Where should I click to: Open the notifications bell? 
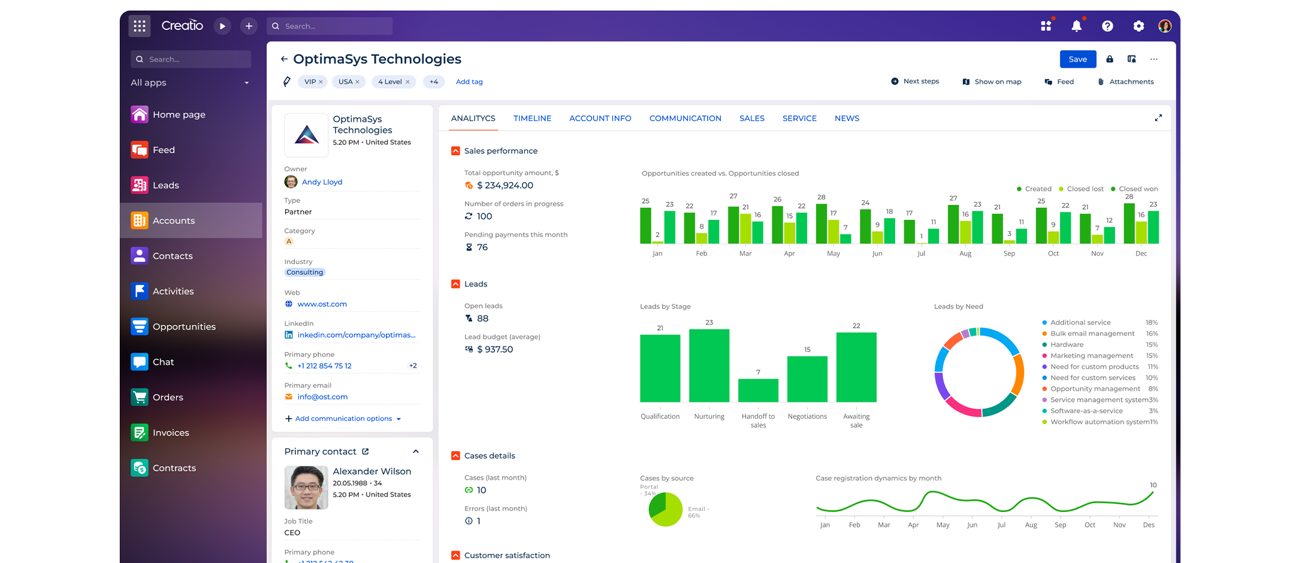1077,26
